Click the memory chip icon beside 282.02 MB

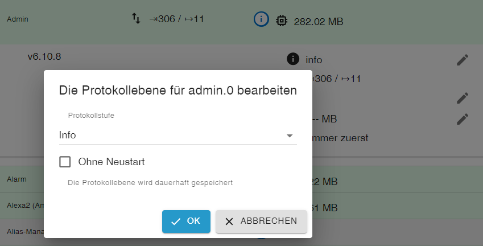pos(281,21)
